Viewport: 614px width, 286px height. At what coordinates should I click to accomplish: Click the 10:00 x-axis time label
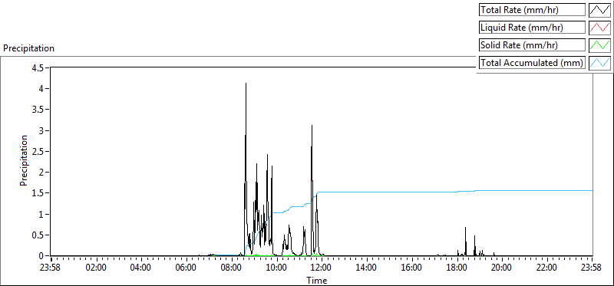(x=277, y=268)
